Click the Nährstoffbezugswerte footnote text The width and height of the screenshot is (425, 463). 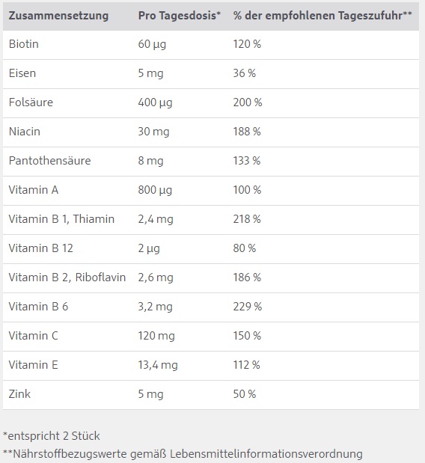[183, 454]
